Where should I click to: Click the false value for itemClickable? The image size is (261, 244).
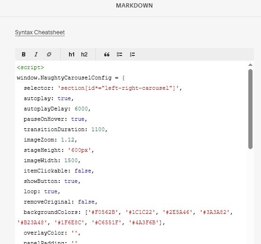tap(83, 171)
